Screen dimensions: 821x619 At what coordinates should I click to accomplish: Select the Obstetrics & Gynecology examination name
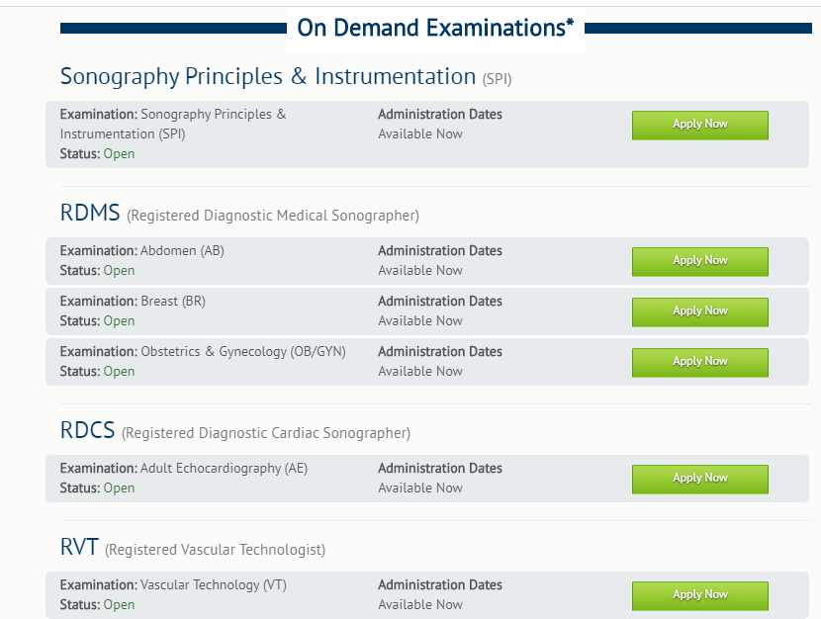(242, 352)
